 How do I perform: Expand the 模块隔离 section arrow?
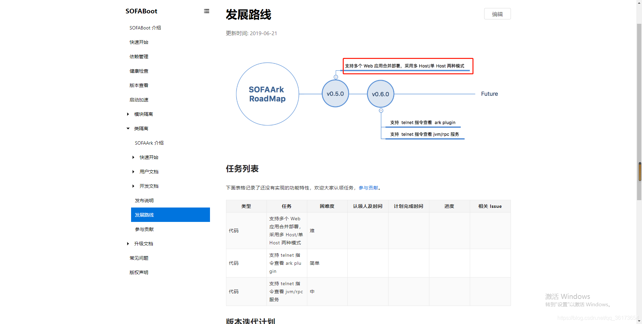tap(128, 114)
